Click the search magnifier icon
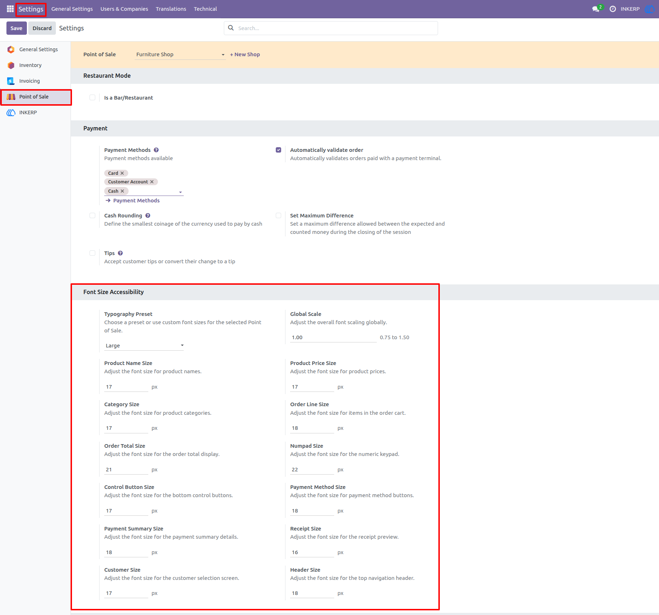This screenshot has width=659, height=615. tap(231, 28)
